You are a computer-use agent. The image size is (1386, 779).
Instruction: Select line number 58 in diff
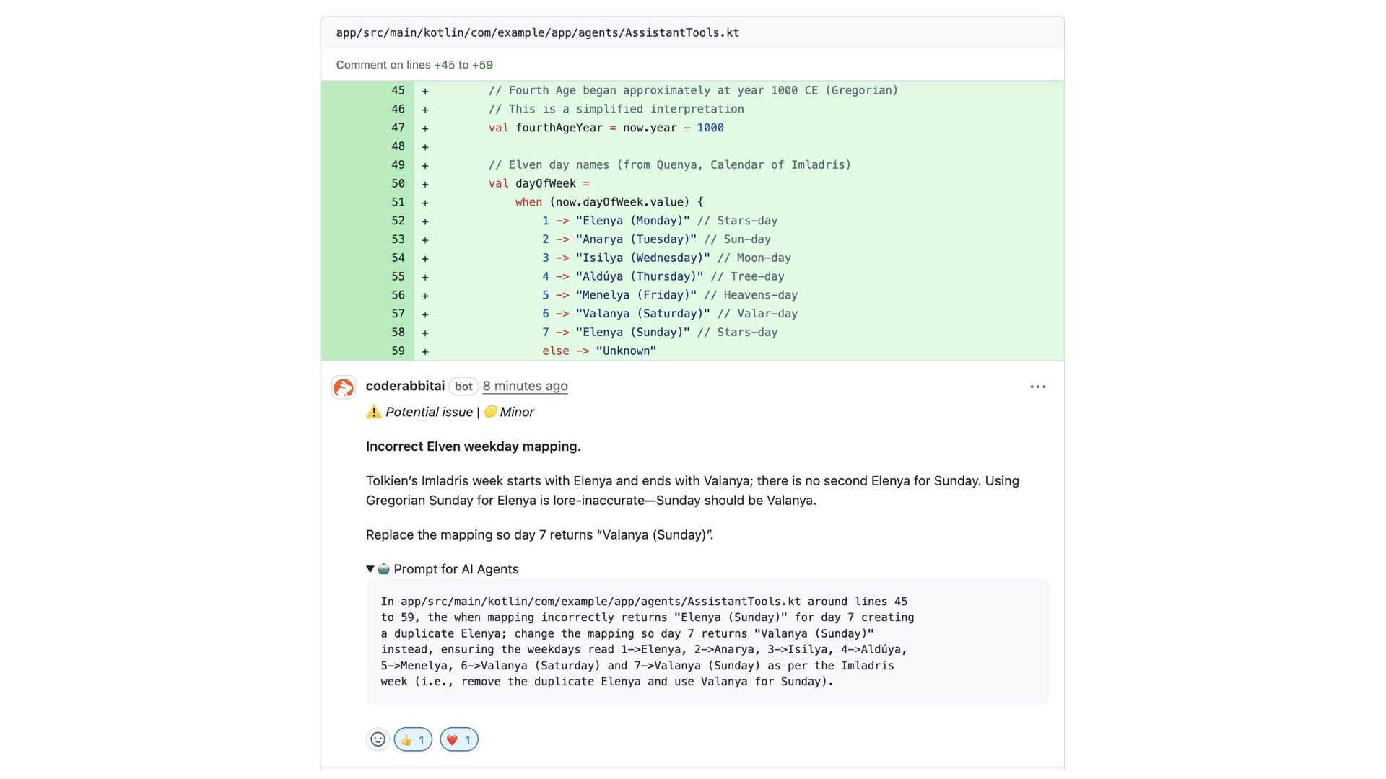coord(398,333)
